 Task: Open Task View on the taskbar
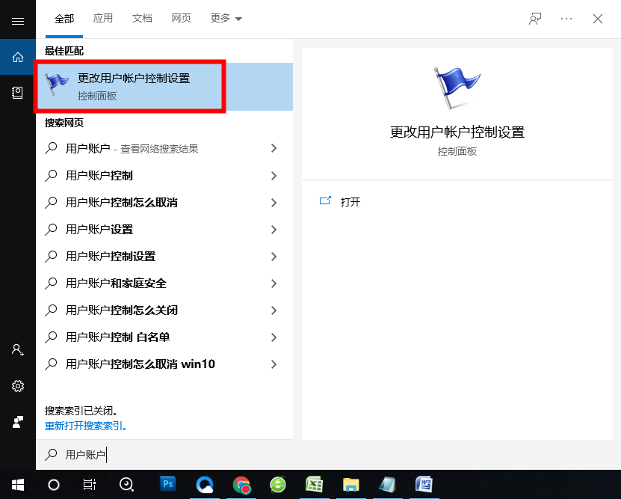click(90, 484)
